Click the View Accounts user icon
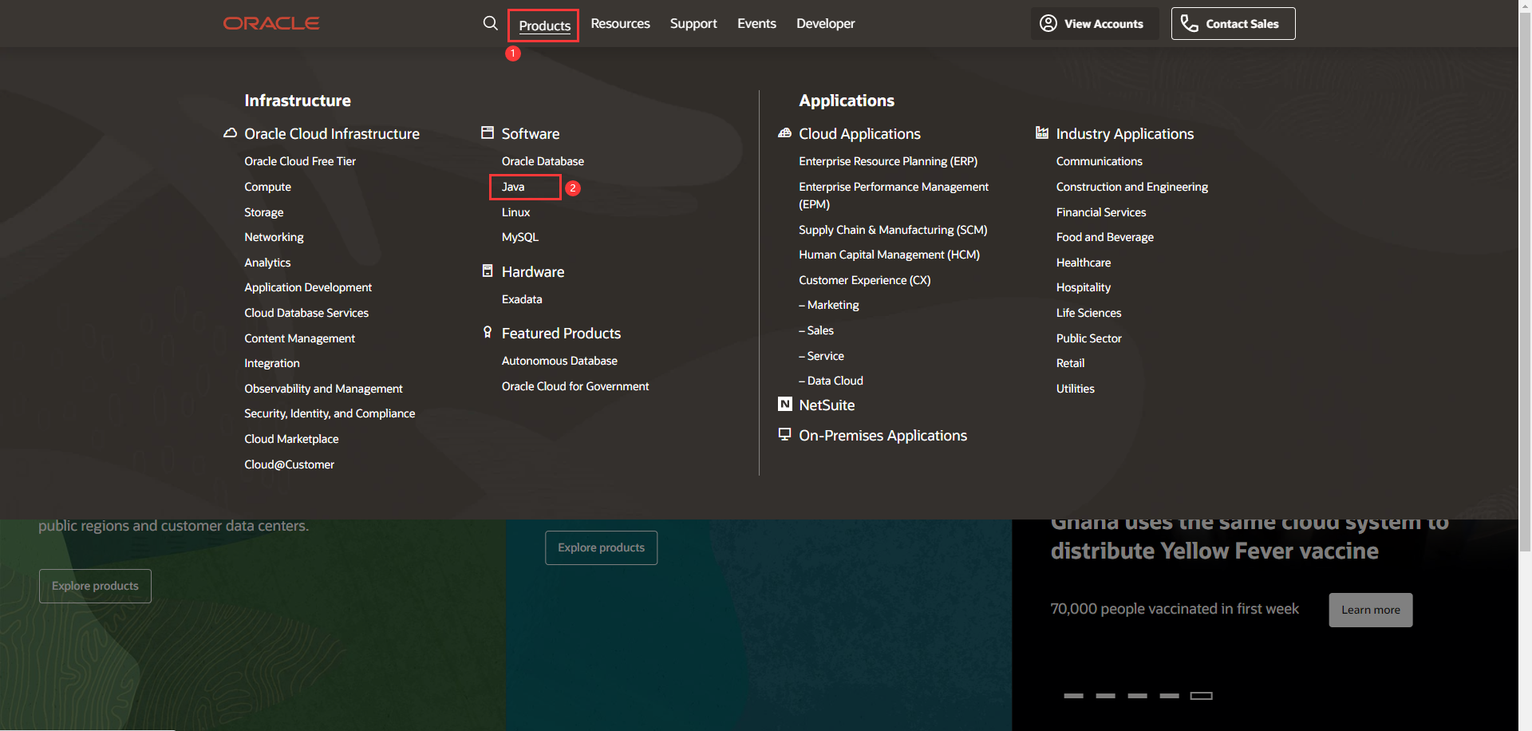The width and height of the screenshot is (1532, 731). click(1048, 23)
